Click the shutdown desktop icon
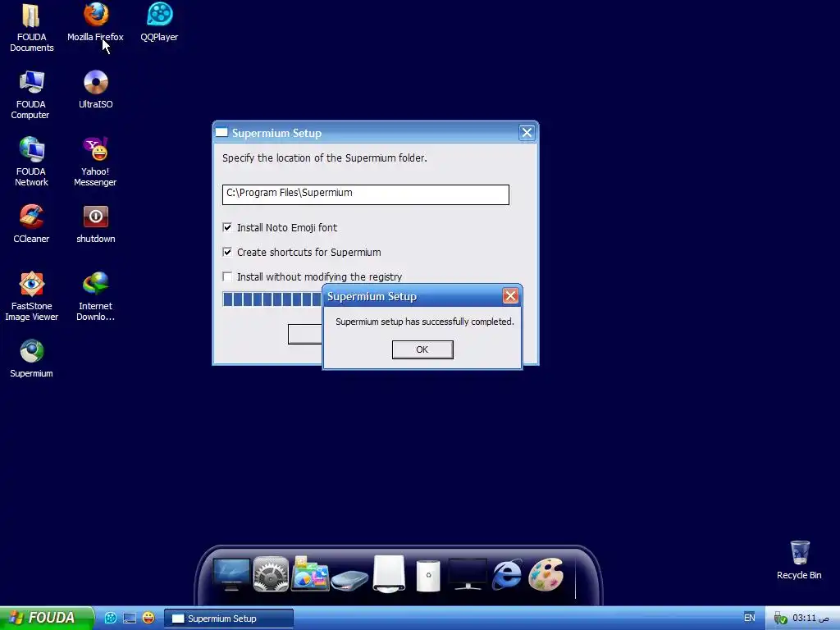Image resolution: width=840 pixels, height=630 pixels. [95, 224]
